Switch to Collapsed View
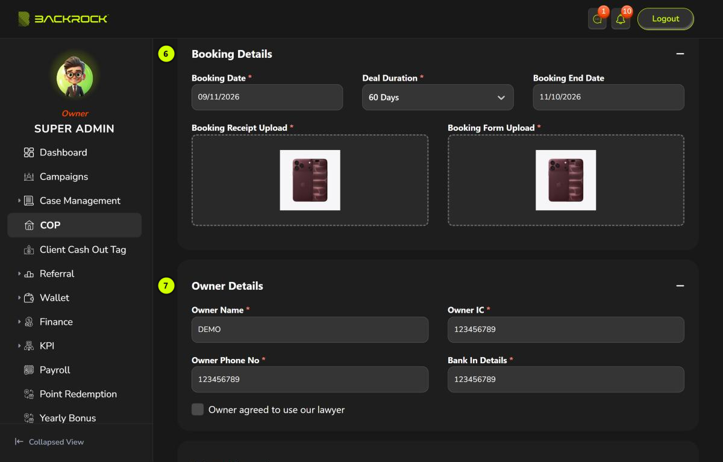 49,442
